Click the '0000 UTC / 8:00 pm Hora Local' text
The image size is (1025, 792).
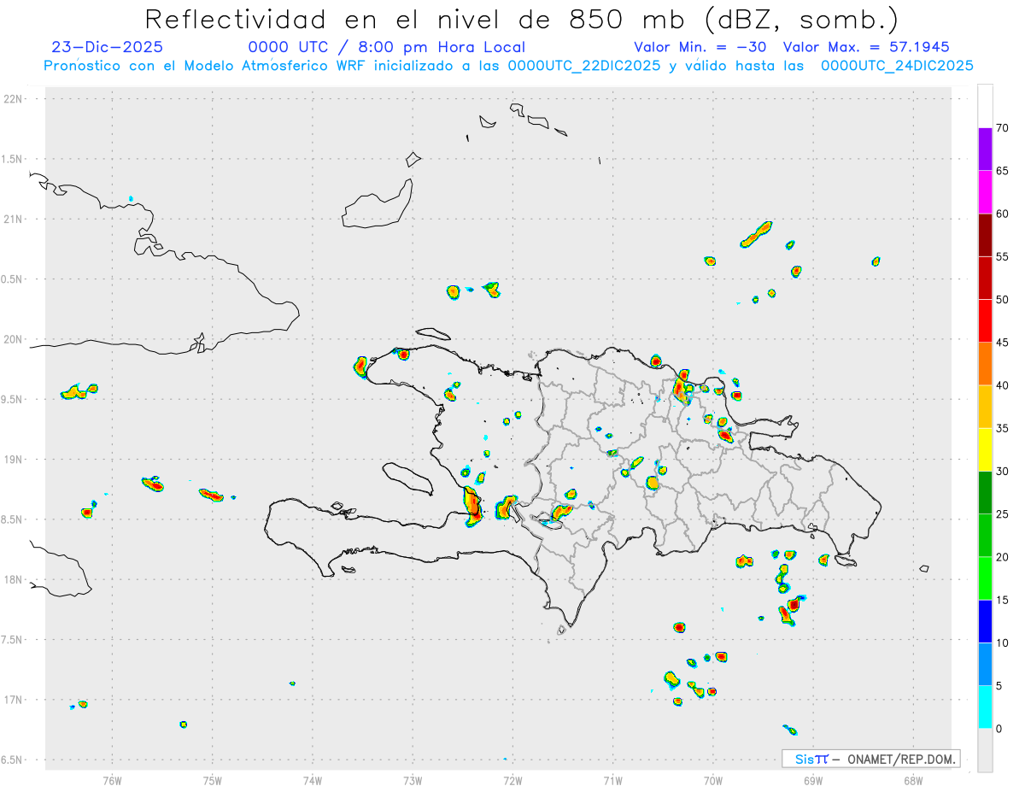(x=386, y=47)
